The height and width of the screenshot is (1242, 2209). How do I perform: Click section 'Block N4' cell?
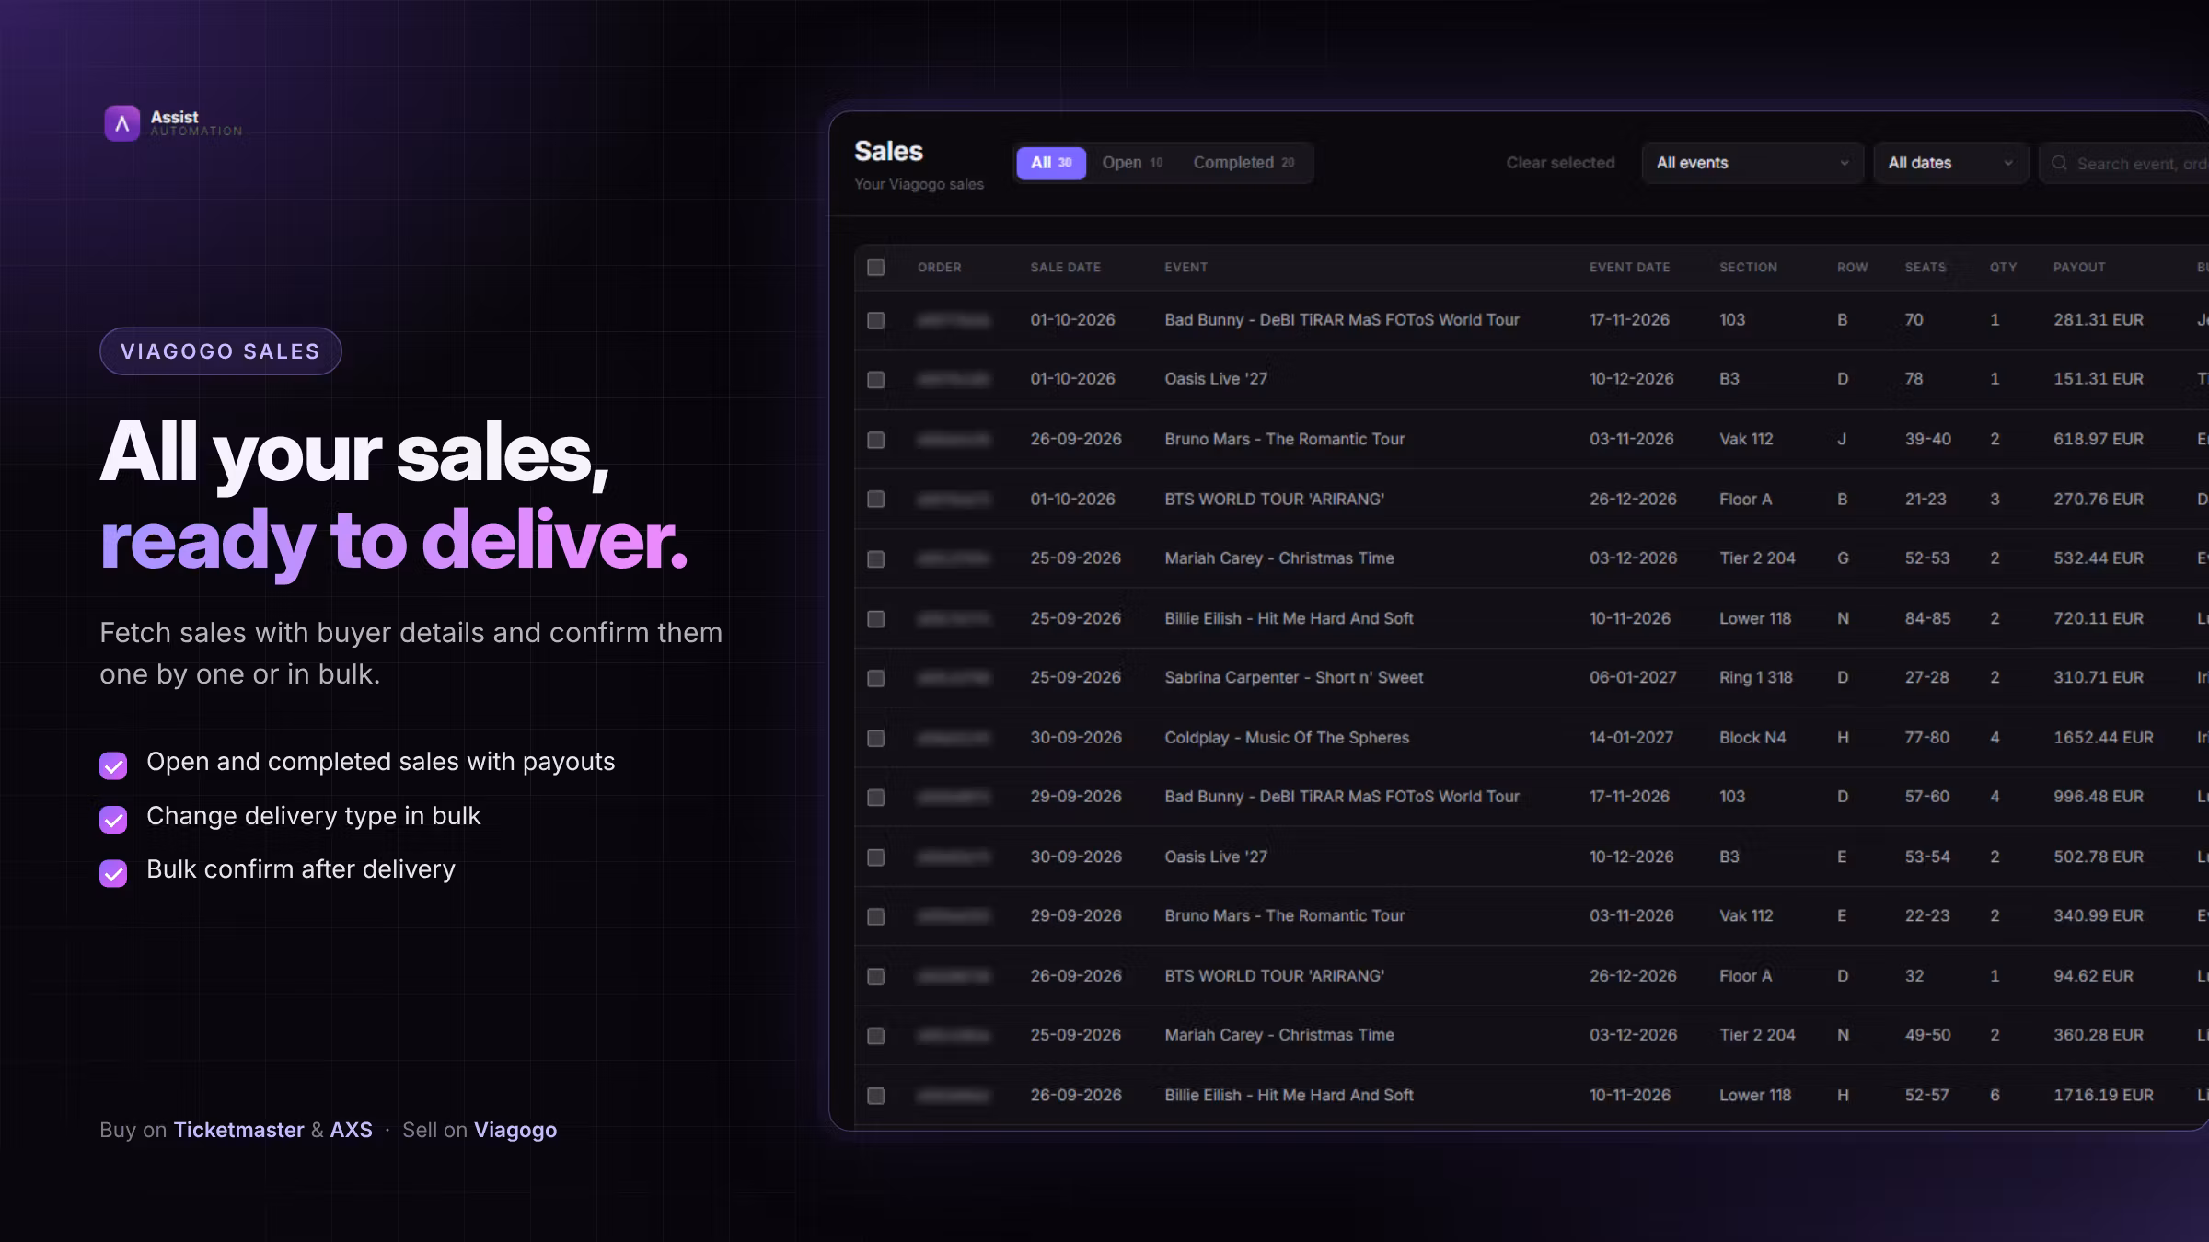[1752, 738]
